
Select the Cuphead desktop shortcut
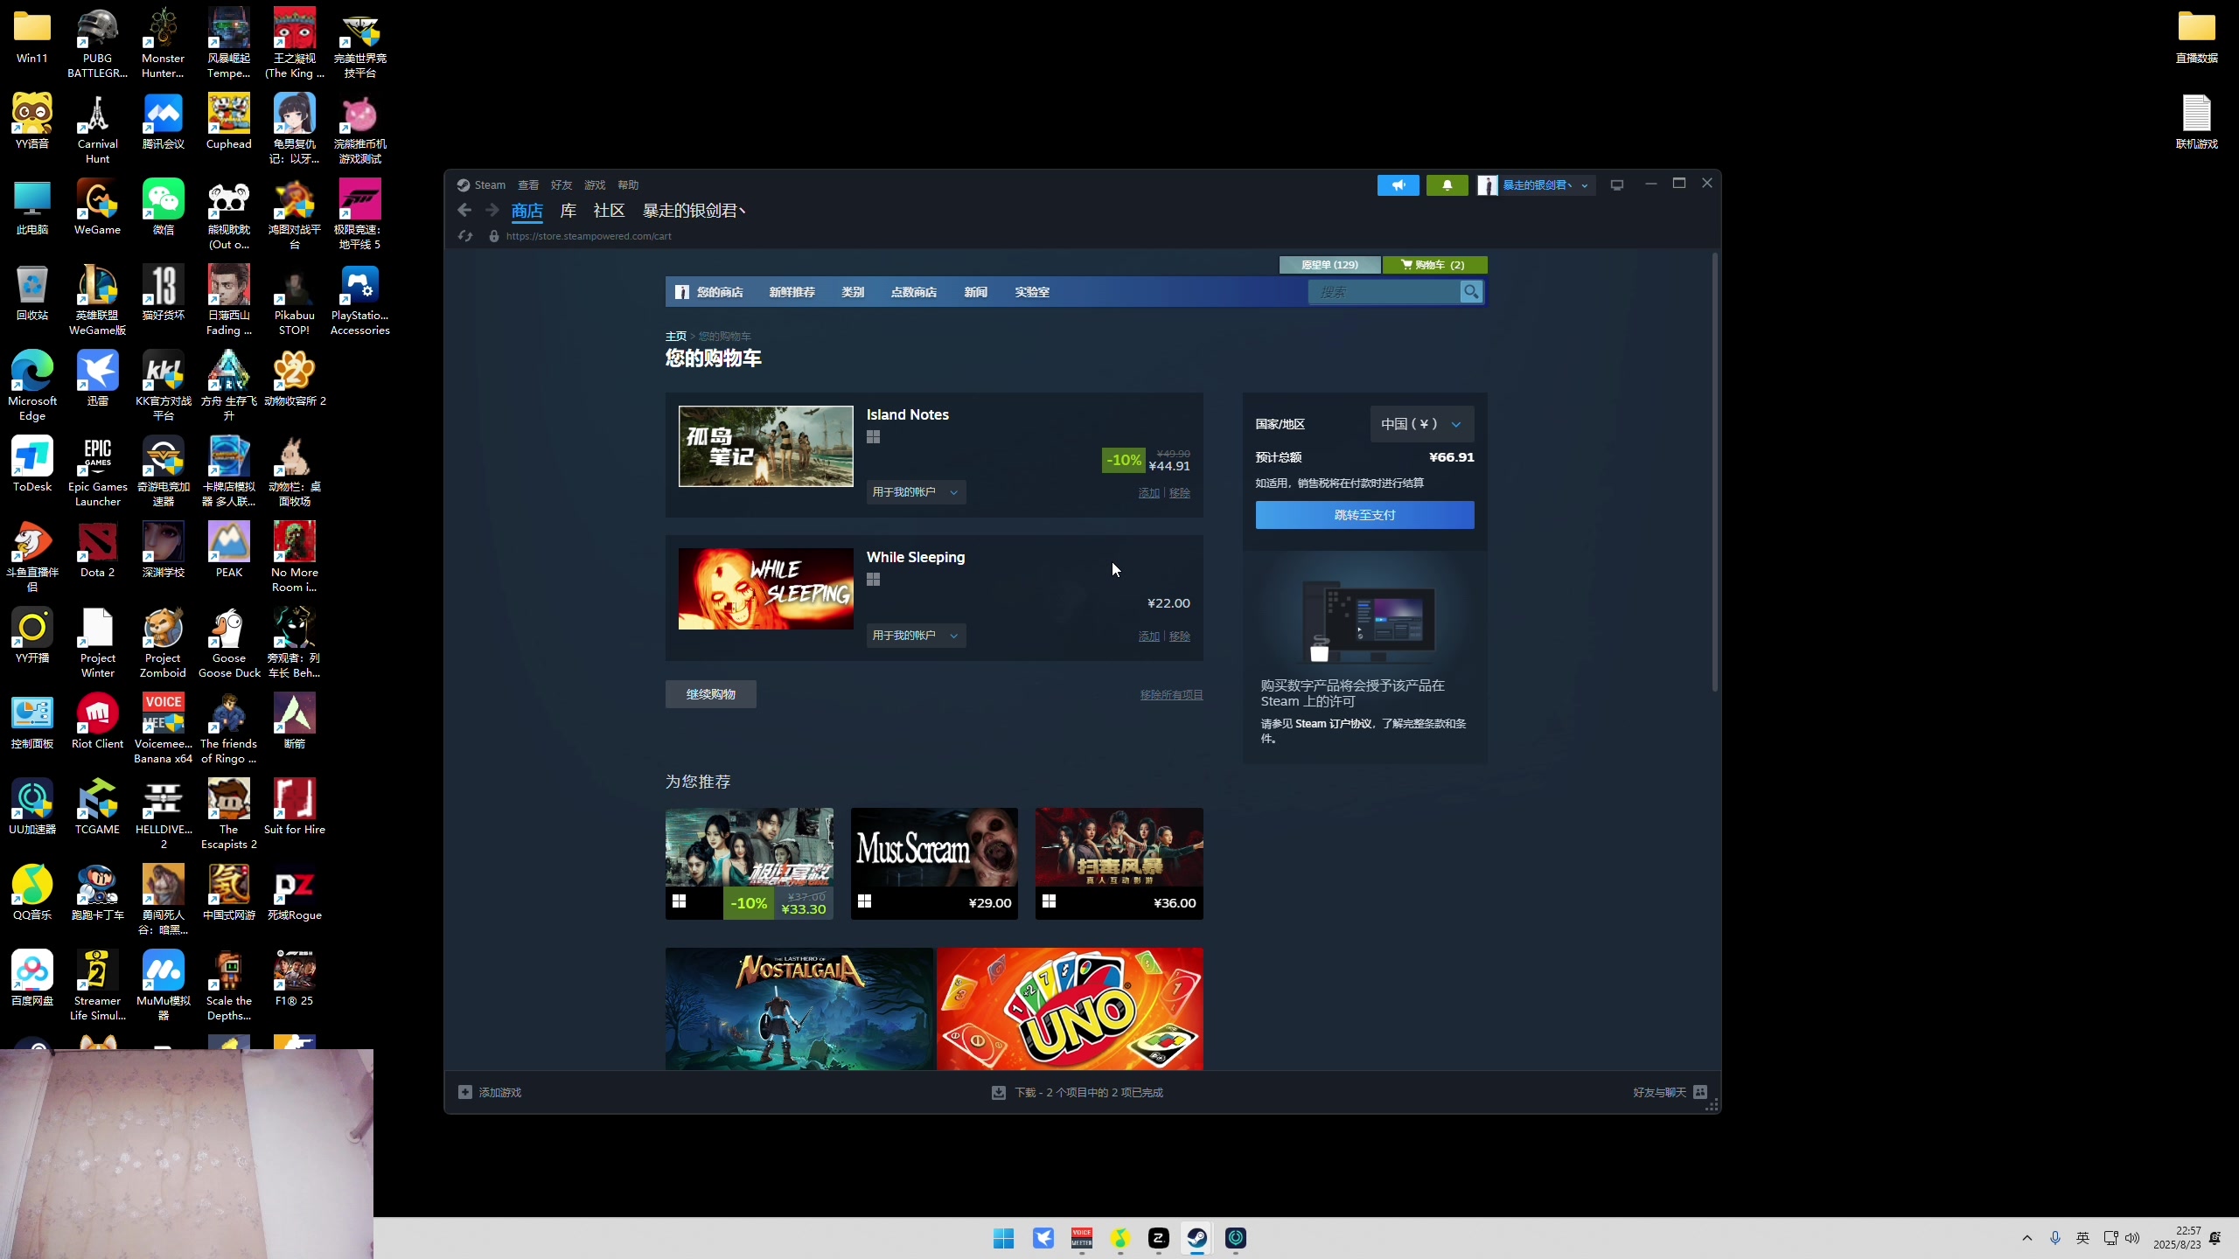pyautogui.click(x=228, y=122)
